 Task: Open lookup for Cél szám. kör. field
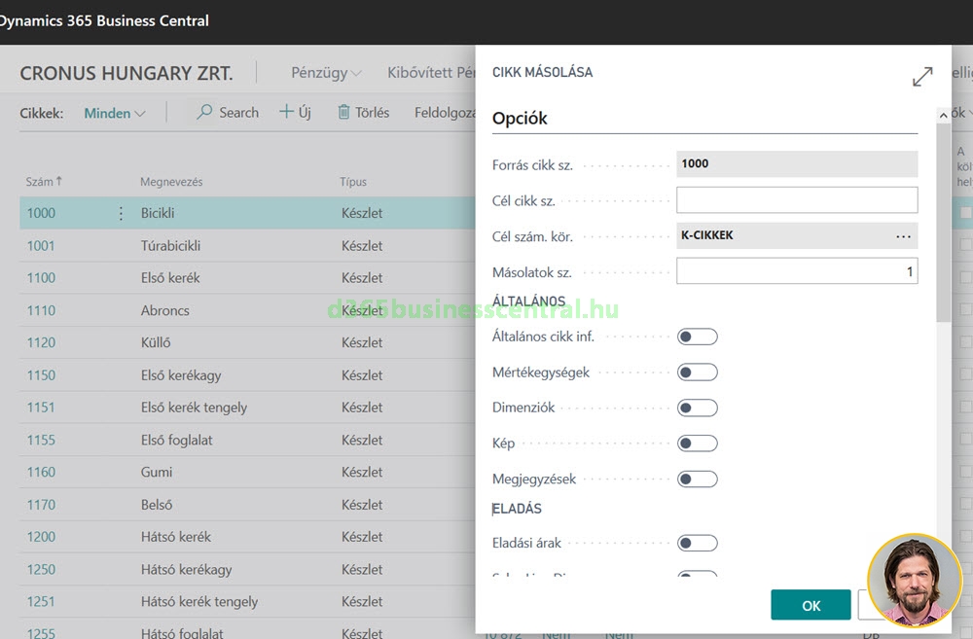click(903, 236)
